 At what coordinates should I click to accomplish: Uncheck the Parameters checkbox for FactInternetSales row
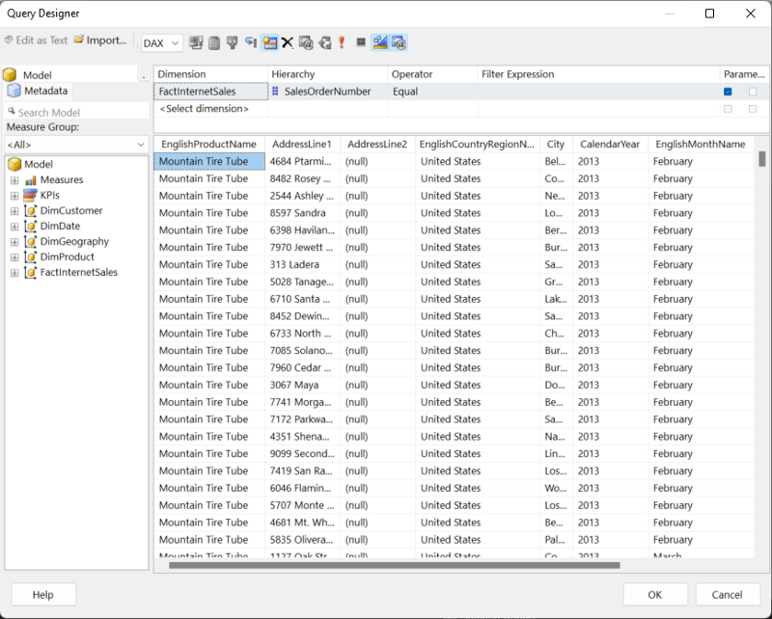[728, 92]
